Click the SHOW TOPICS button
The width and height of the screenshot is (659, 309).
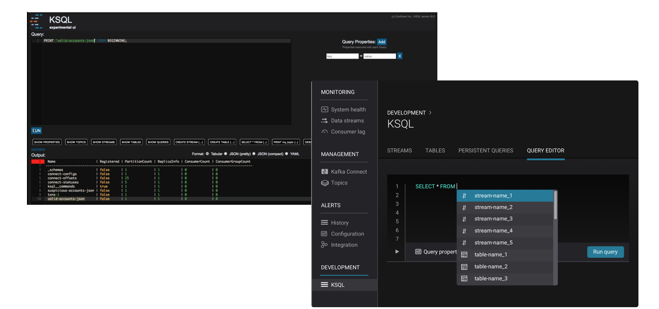pyautogui.click(x=76, y=142)
